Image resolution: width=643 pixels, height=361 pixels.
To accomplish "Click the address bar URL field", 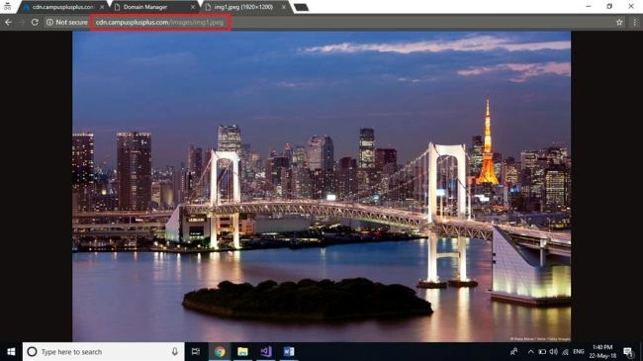I will pos(160,22).
